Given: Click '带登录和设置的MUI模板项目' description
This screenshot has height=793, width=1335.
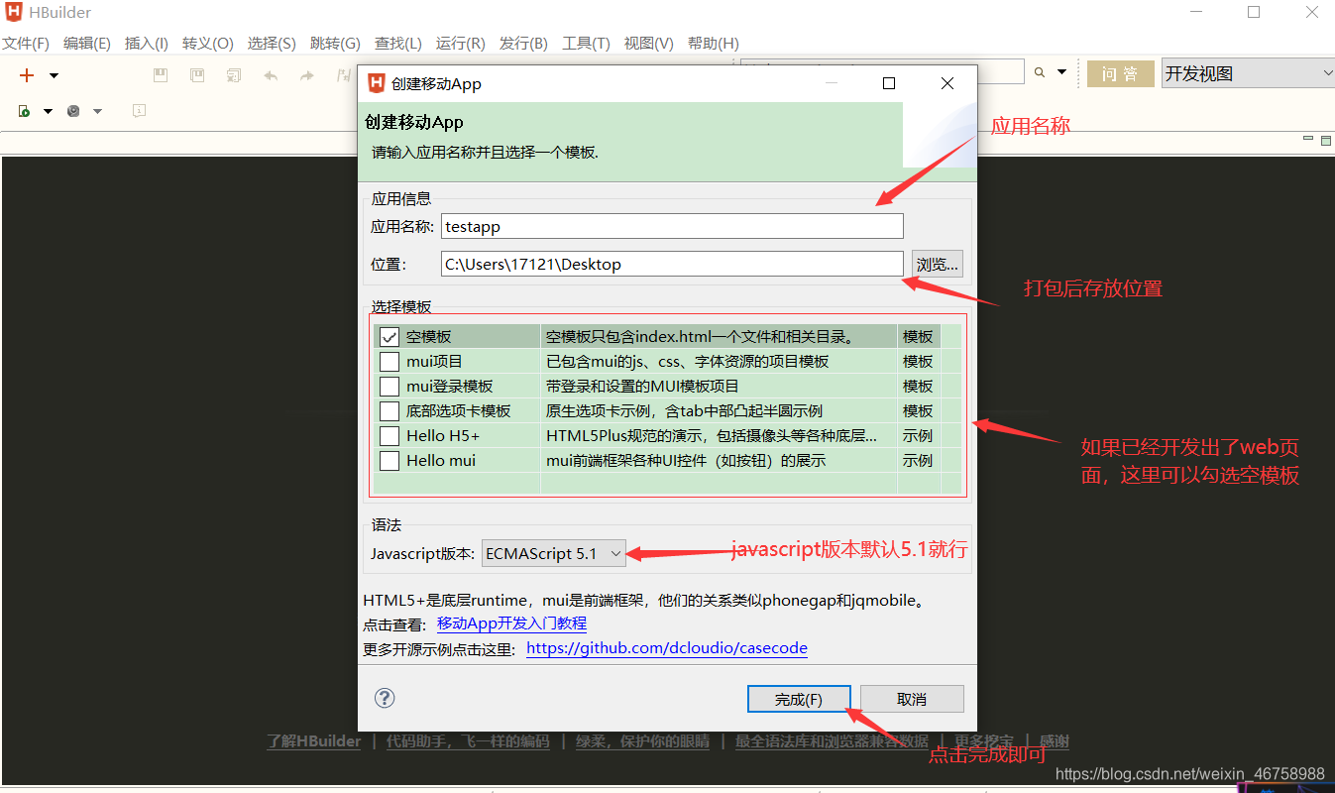Looking at the screenshot, I should click(x=642, y=387).
